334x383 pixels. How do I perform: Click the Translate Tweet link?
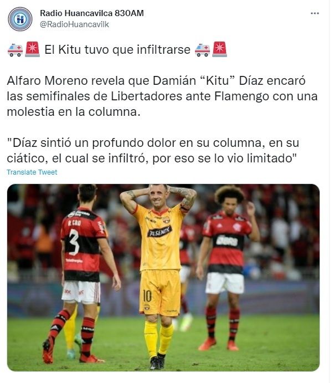click(32, 172)
